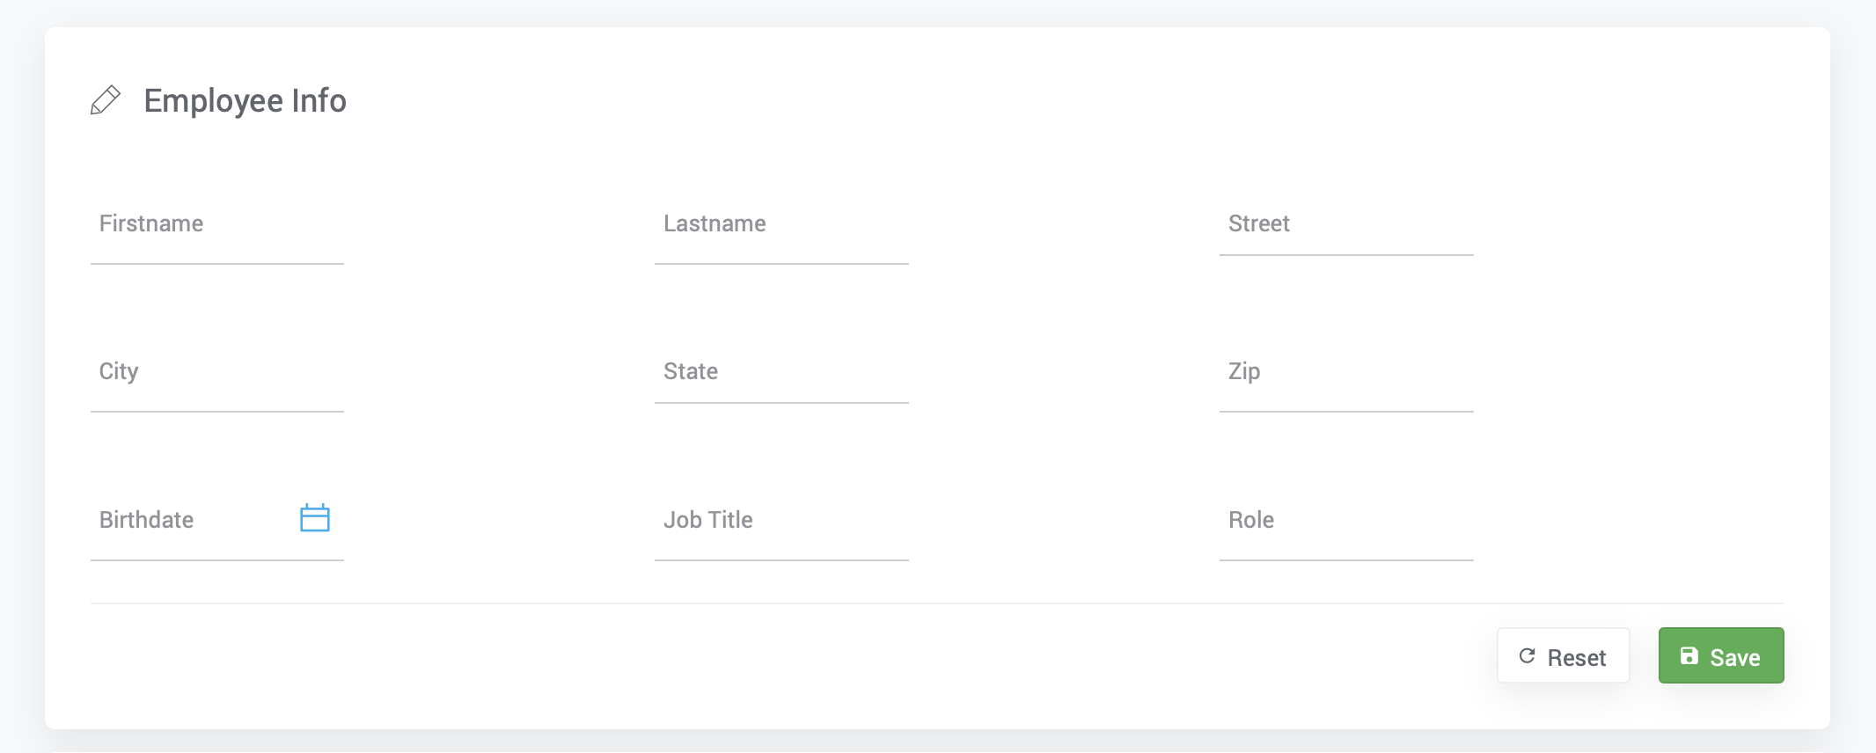
Task: Click the circular arrow icon in Reset
Action: pos(1528,656)
